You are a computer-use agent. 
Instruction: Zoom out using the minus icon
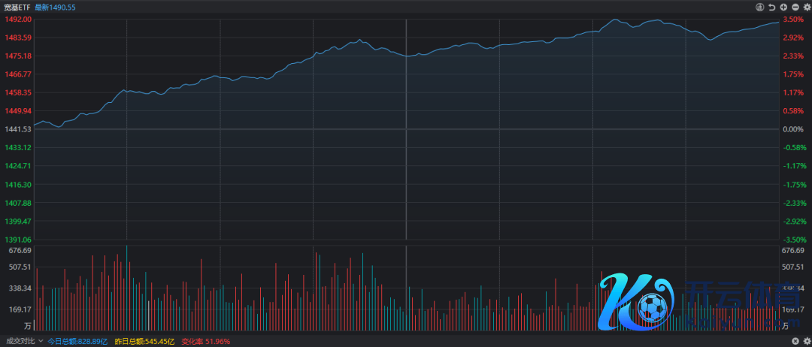[795, 8]
